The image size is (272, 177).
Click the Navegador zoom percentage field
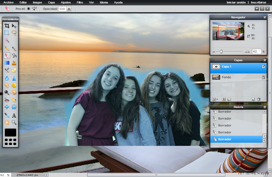coord(257,51)
